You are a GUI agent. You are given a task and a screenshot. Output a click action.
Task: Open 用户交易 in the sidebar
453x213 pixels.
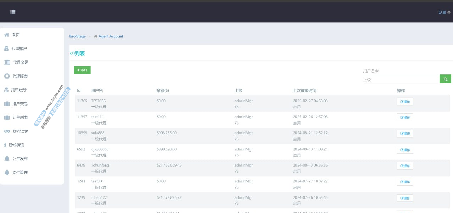(20, 104)
